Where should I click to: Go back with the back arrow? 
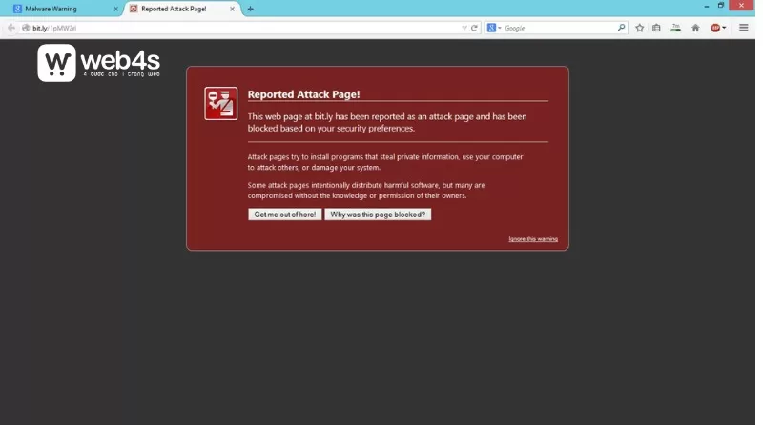(x=11, y=28)
